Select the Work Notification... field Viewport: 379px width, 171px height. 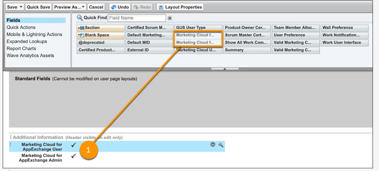pyautogui.click(x=345, y=35)
